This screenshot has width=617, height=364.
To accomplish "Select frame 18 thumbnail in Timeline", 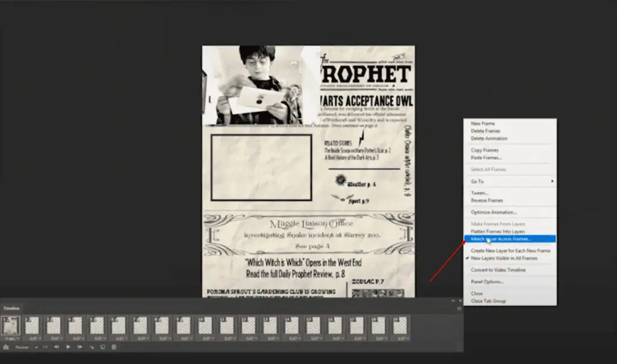I will (x=378, y=325).
